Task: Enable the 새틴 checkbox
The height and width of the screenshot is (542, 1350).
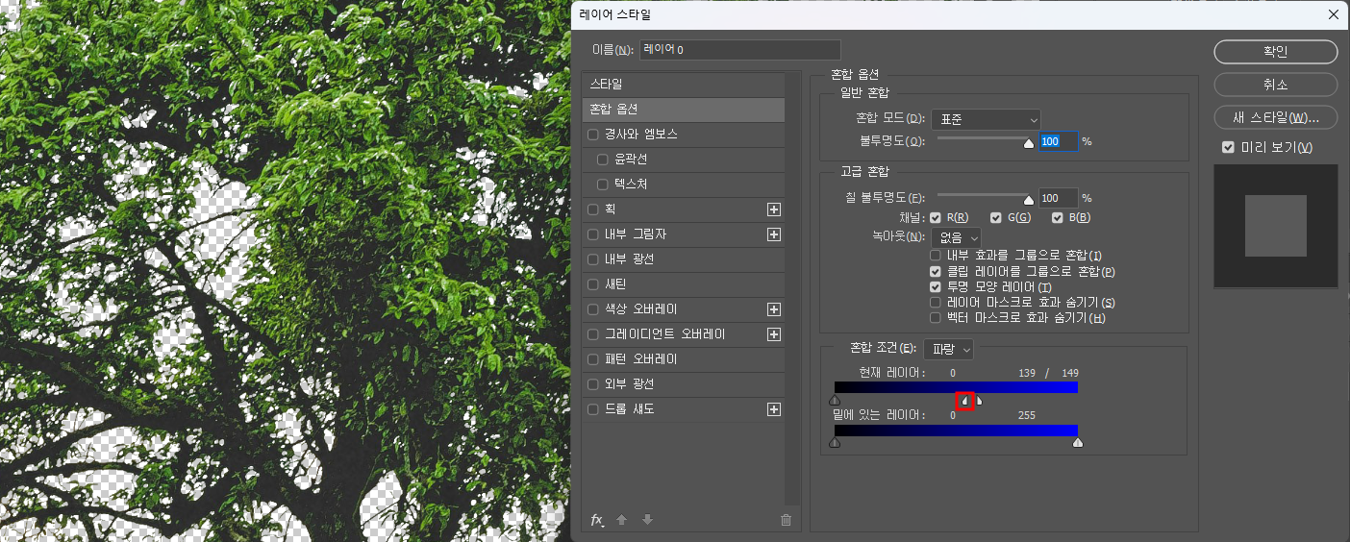Action: coord(593,284)
